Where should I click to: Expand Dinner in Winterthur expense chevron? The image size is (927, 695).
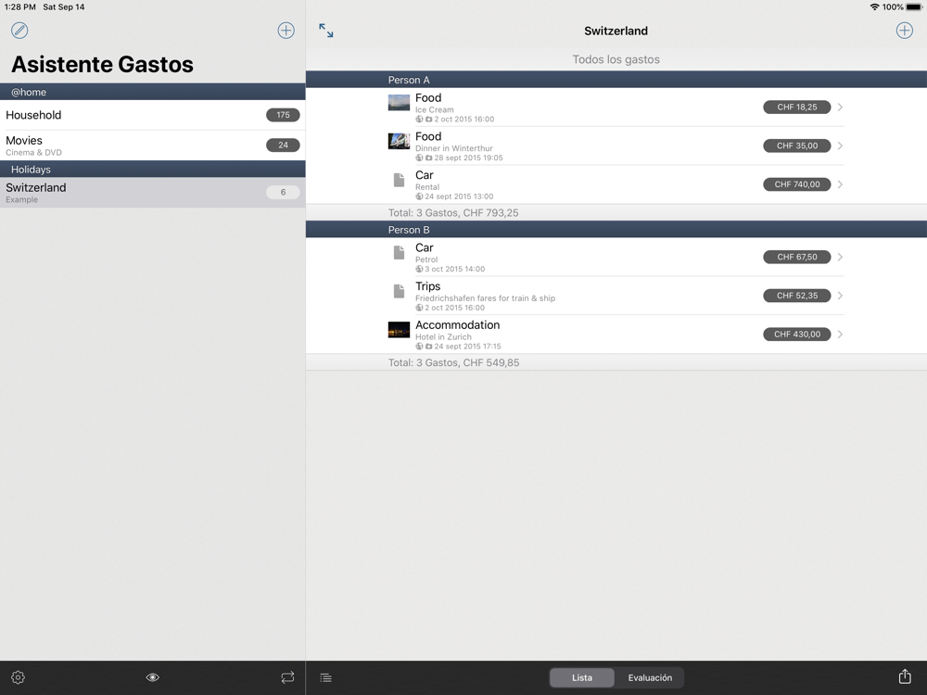click(840, 145)
